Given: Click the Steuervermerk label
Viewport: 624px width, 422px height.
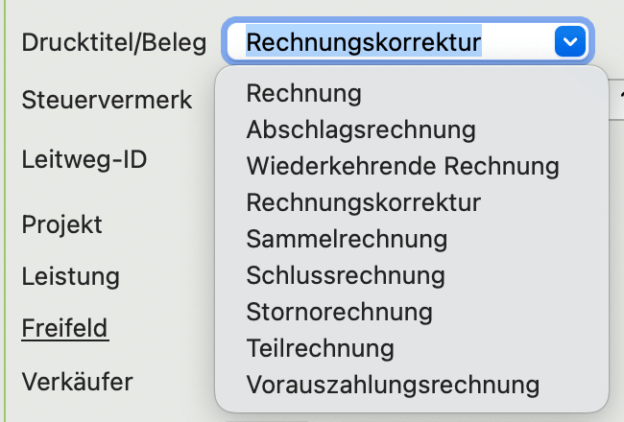Looking at the screenshot, I should [107, 99].
